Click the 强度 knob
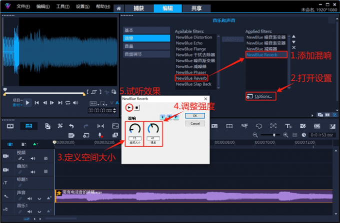The width and height of the screenshot is (340, 223). 153,129
